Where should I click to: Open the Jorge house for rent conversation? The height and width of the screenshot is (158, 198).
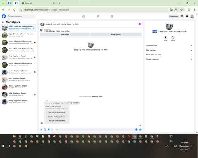click(19, 28)
